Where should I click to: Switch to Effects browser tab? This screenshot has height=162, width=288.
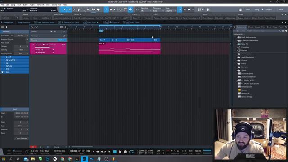250,27
